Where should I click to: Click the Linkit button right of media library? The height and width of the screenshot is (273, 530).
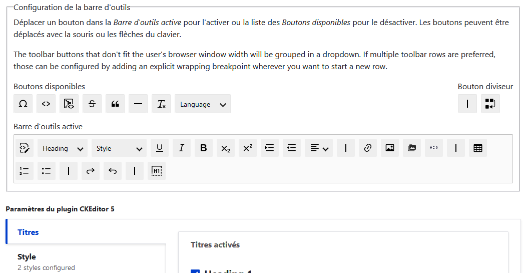pos(434,148)
